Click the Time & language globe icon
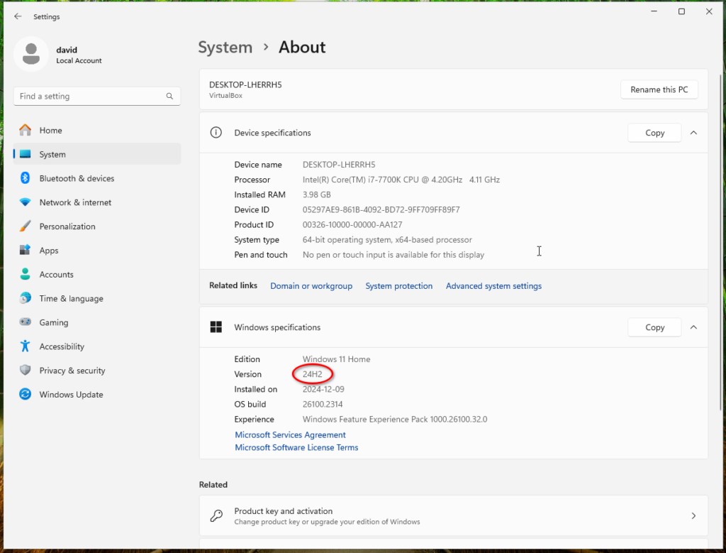The image size is (726, 553). coord(25,298)
